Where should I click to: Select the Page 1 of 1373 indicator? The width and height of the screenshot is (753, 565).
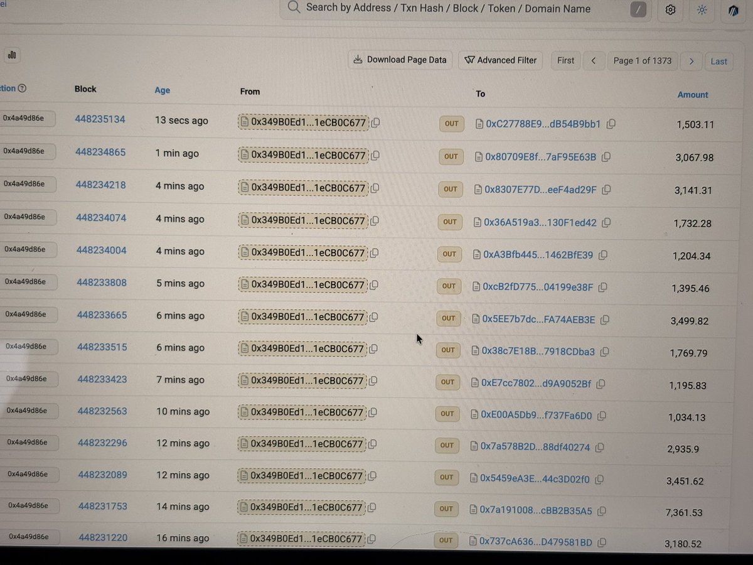point(643,61)
